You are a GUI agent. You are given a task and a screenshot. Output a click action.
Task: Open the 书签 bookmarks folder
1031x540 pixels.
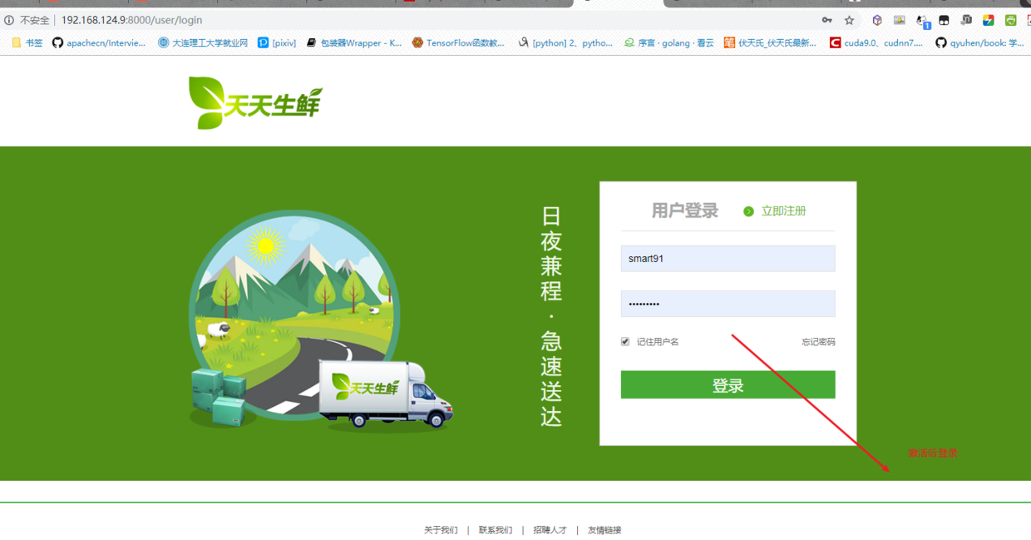27,42
